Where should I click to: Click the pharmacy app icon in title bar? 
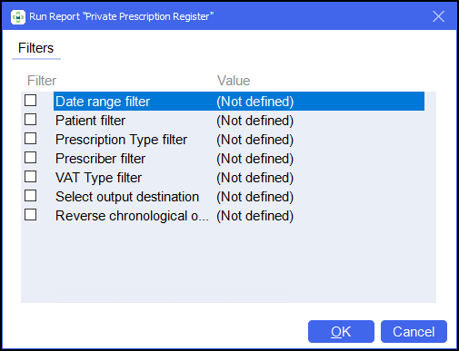18,17
